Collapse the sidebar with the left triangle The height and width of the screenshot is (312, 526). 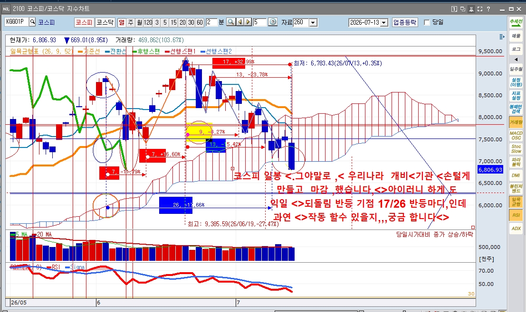(516, 59)
